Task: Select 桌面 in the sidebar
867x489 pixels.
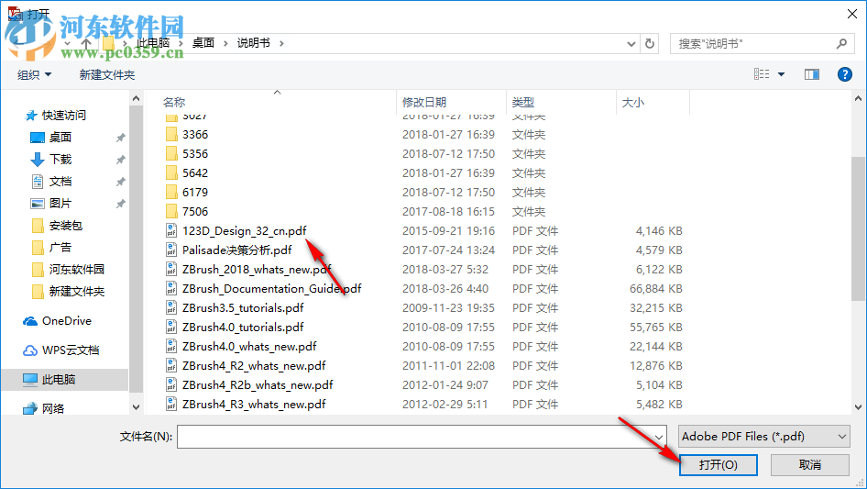Action: 60,137
